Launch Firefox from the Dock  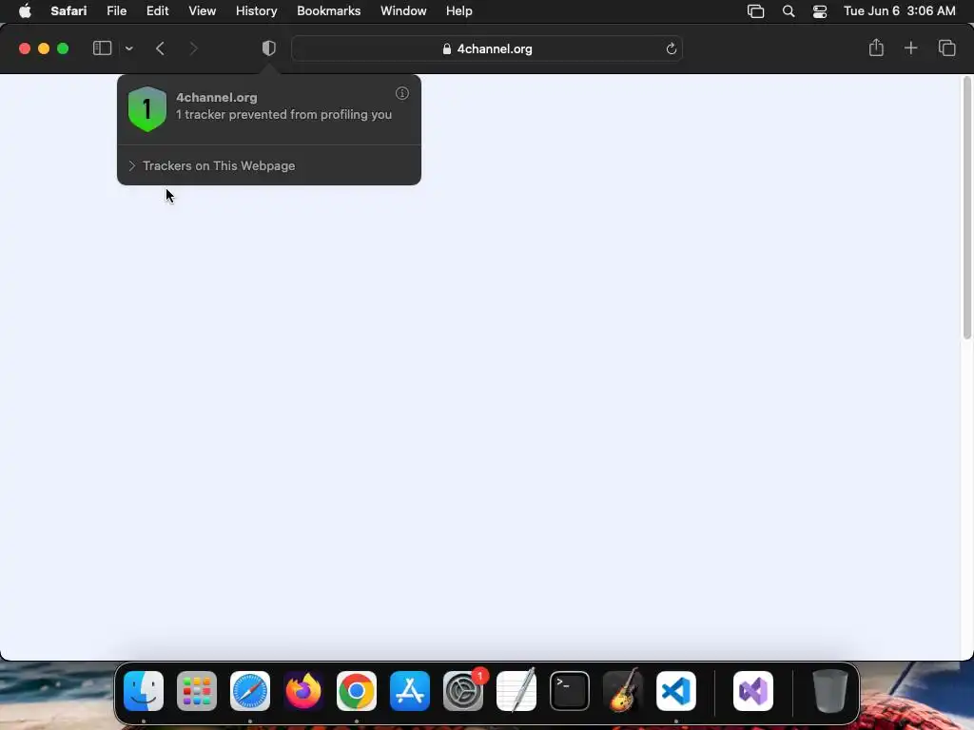click(303, 691)
